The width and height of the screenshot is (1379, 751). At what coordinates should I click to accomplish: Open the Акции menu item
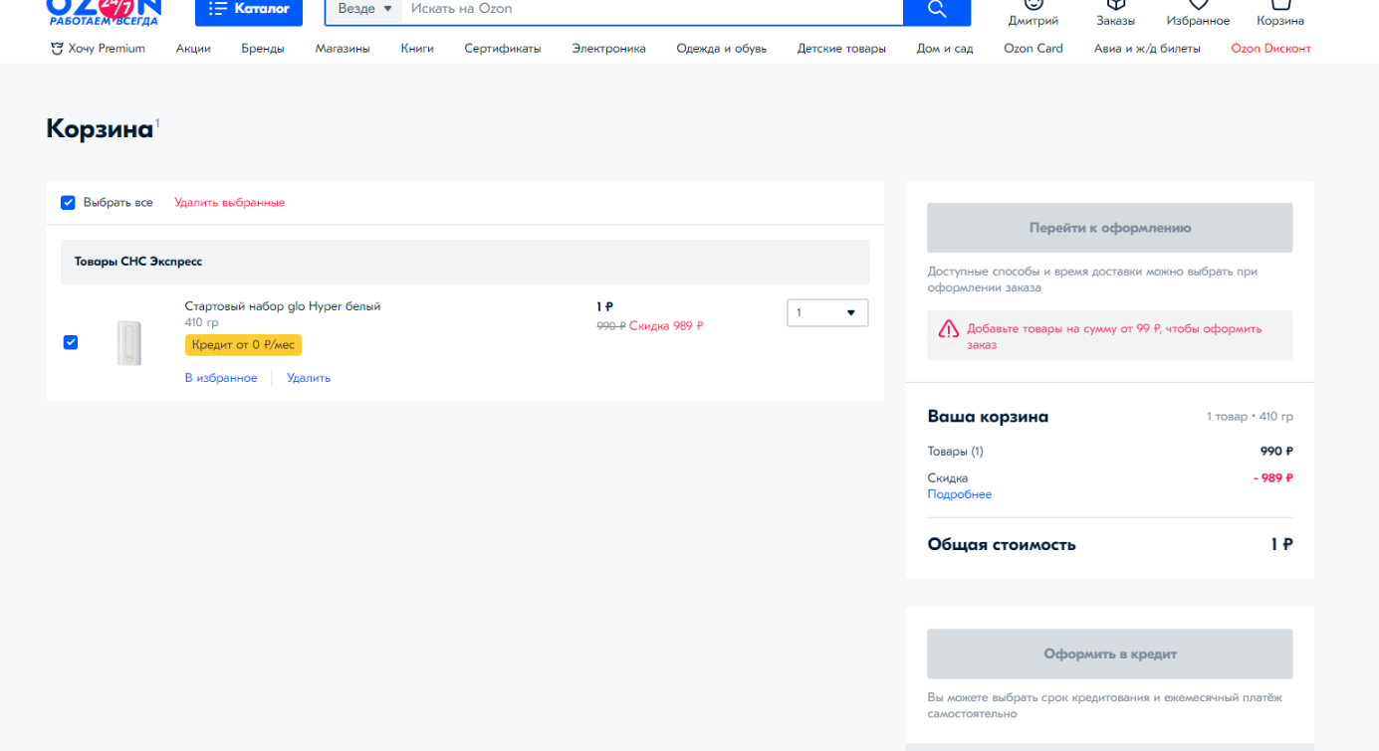[193, 49]
